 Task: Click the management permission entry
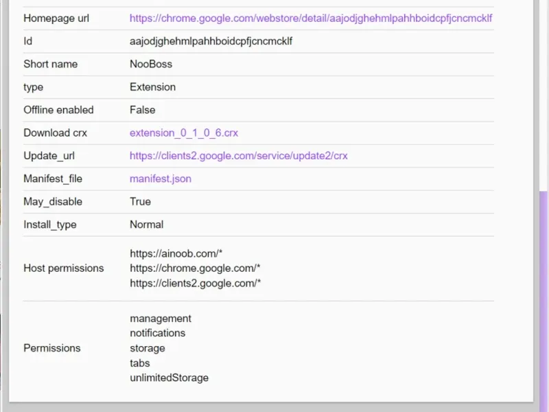point(161,319)
